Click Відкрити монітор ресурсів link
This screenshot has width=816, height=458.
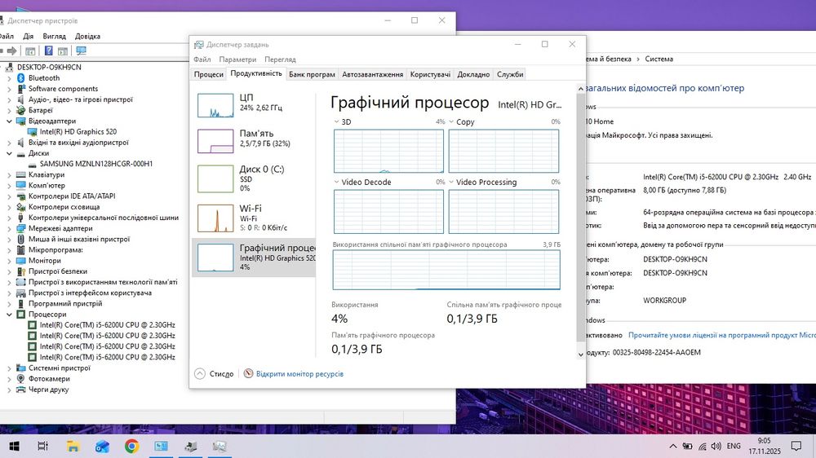tap(299, 374)
